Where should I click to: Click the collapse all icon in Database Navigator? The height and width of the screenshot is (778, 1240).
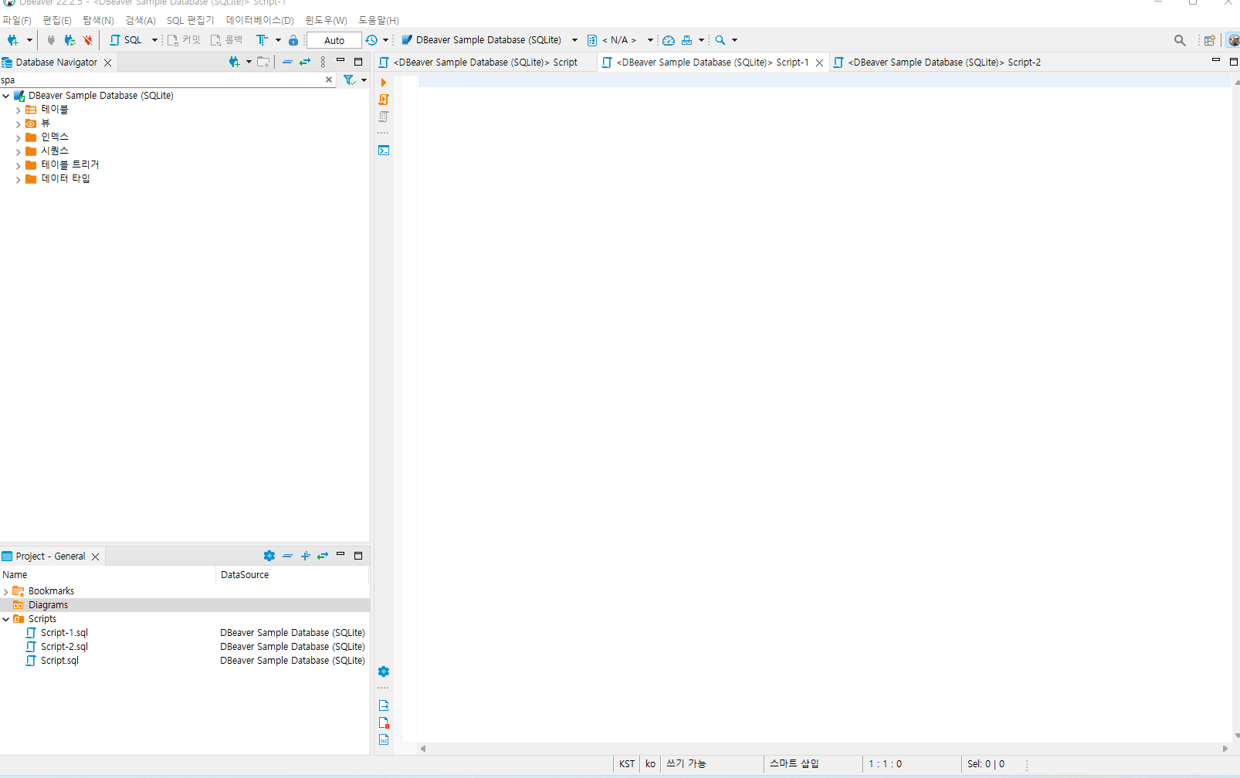(x=287, y=62)
